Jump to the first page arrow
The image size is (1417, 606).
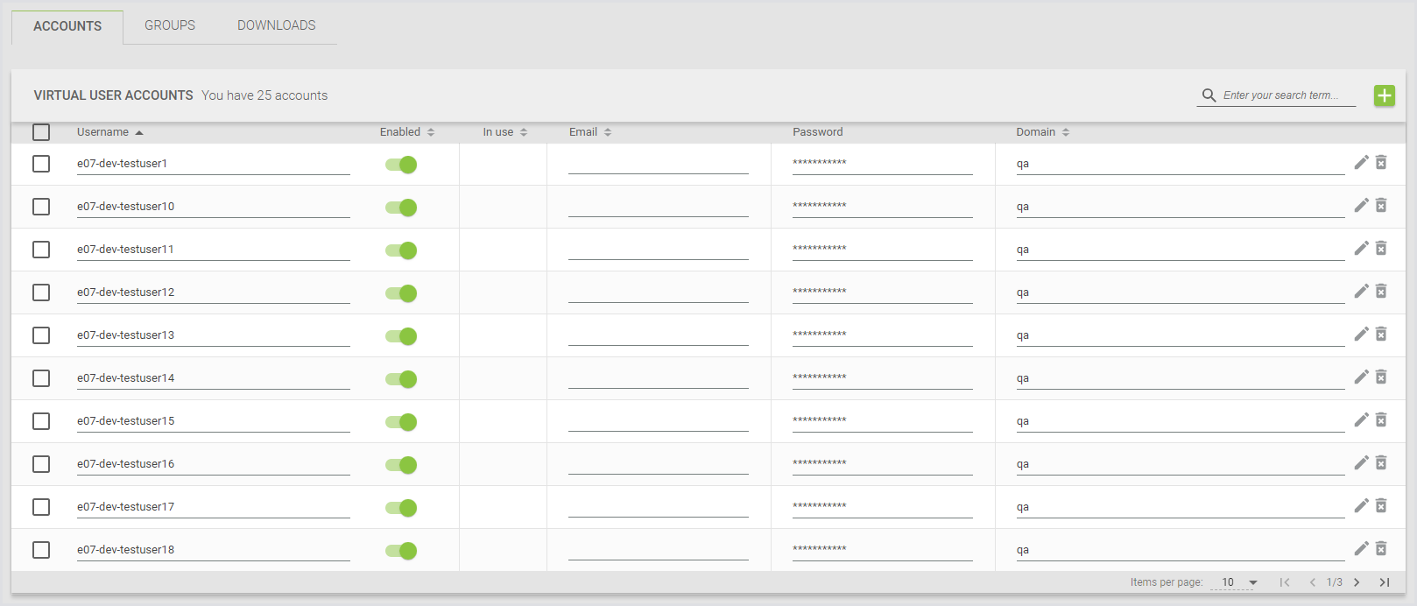(1285, 582)
